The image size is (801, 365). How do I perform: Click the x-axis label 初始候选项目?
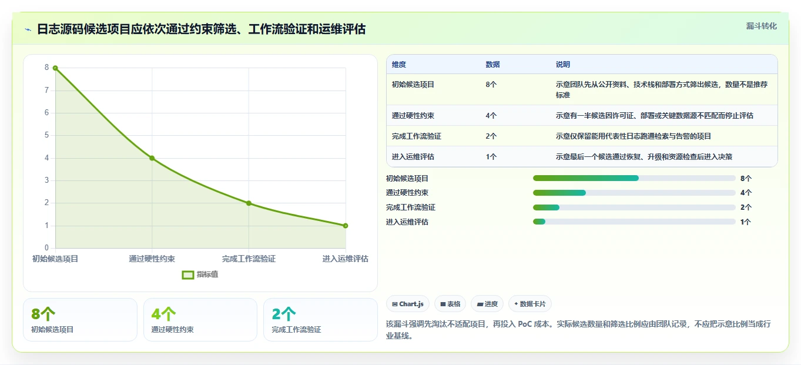tap(55, 259)
